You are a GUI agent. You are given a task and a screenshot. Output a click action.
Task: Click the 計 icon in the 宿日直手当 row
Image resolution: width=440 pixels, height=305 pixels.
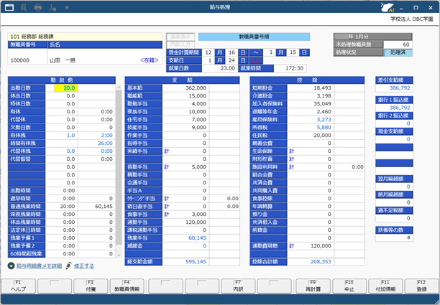coord(167,207)
